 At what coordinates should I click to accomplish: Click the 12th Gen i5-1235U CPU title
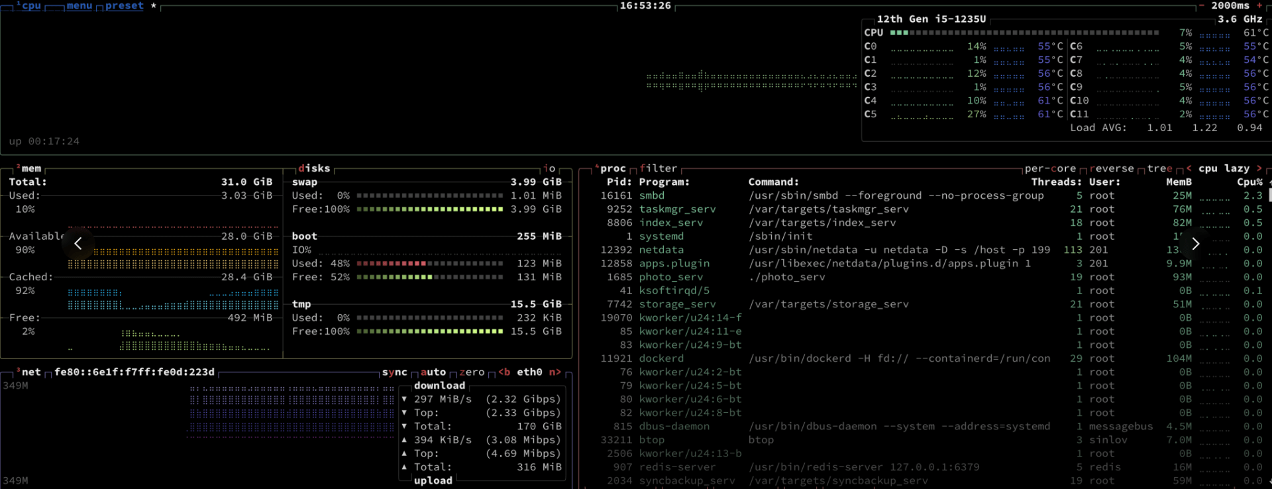click(x=931, y=19)
